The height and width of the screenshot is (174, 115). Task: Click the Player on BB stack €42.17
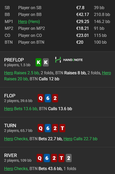[x=83, y=15]
